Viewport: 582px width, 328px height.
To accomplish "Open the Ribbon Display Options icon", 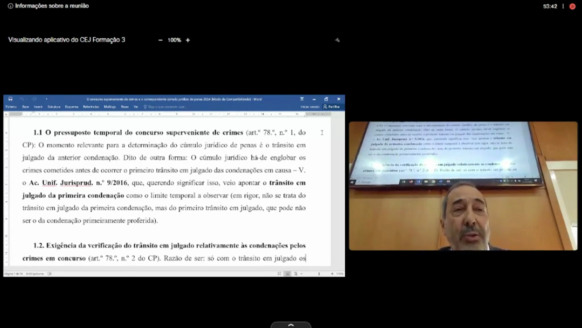I will (x=301, y=99).
